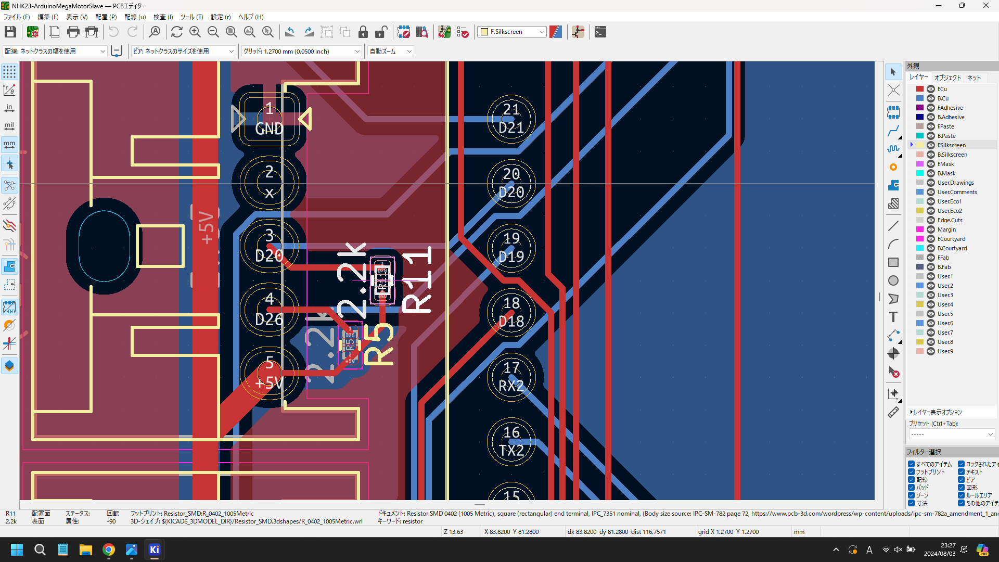Open Chrome from the Windows taskbar

tap(109, 550)
